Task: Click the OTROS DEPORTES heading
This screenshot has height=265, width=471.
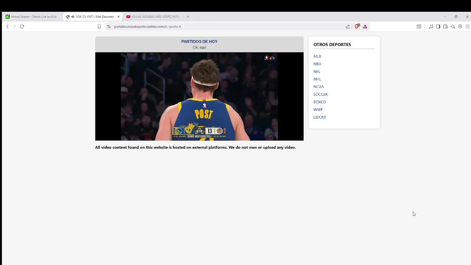Action: tap(332, 45)
